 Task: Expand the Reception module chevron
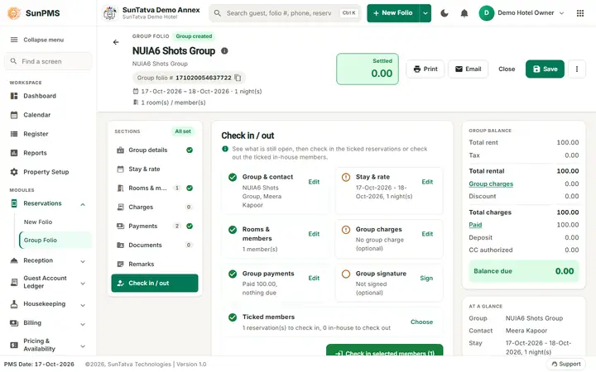point(83,261)
